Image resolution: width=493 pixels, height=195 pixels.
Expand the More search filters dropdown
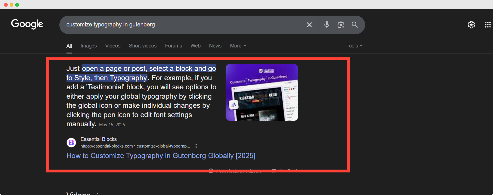(x=238, y=46)
